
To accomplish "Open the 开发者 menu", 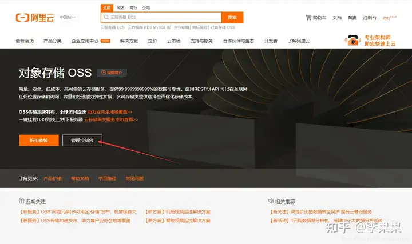I will 271,41.
